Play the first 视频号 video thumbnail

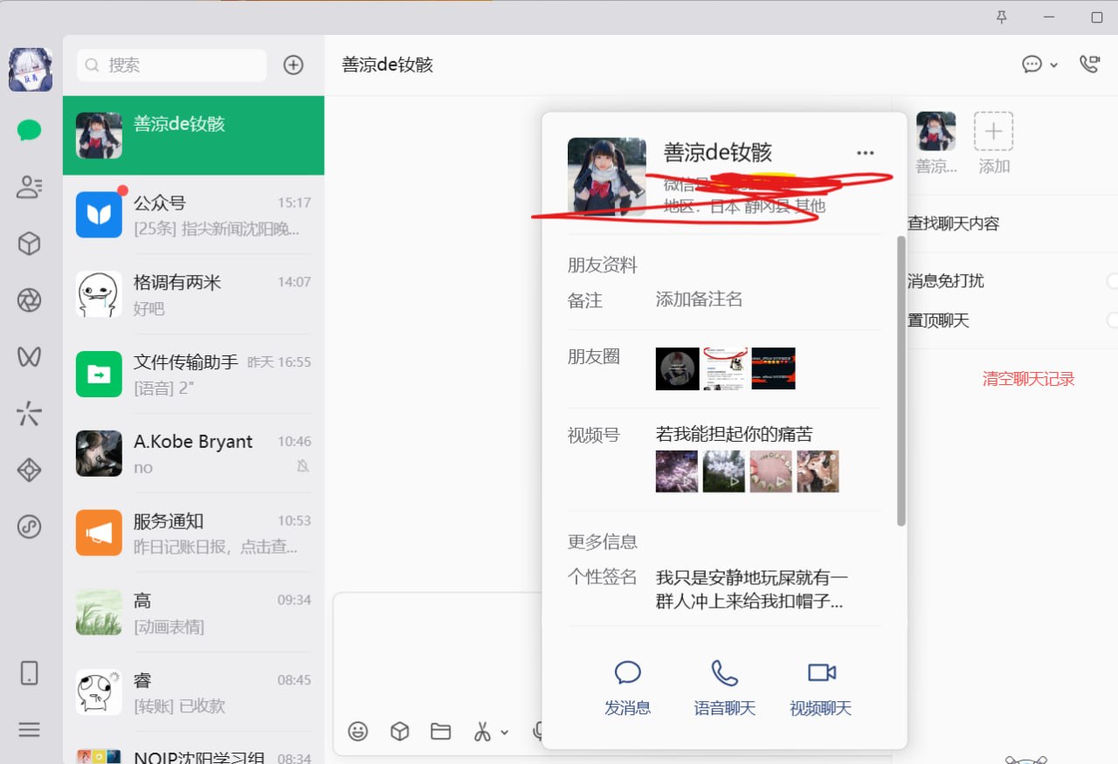pyautogui.click(x=677, y=471)
